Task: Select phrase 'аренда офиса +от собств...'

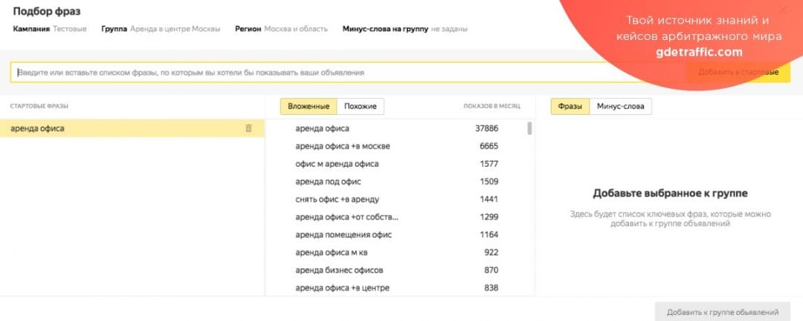Action: point(346,217)
